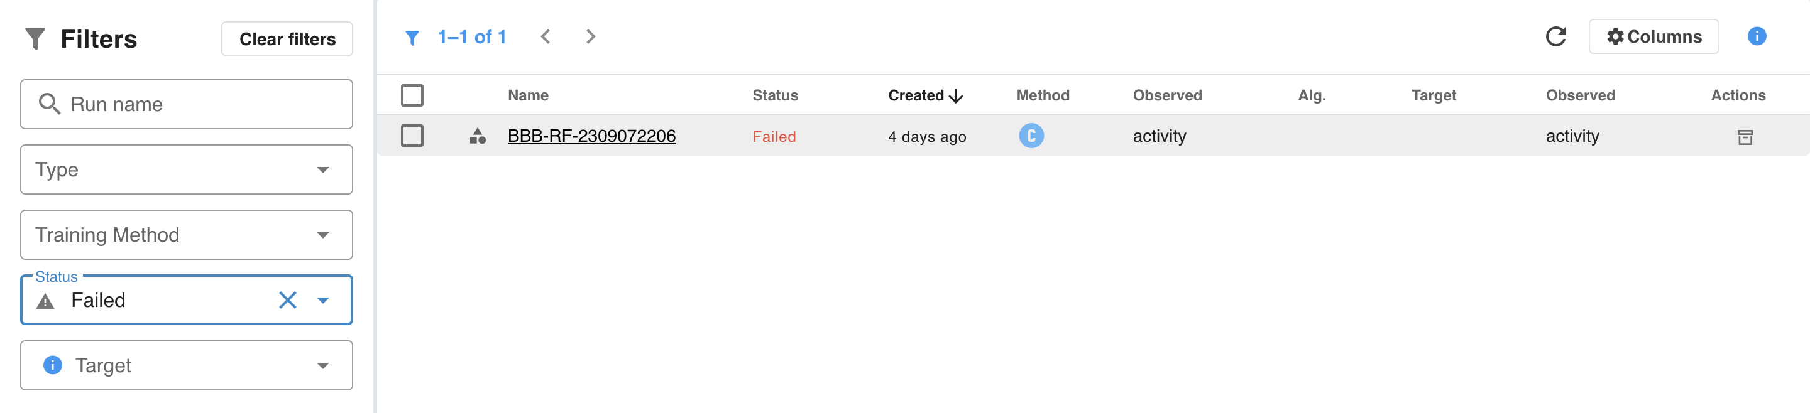Click the Target filter info icon
The height and width of the screenshot is (413, 1810).
[53, 365]
